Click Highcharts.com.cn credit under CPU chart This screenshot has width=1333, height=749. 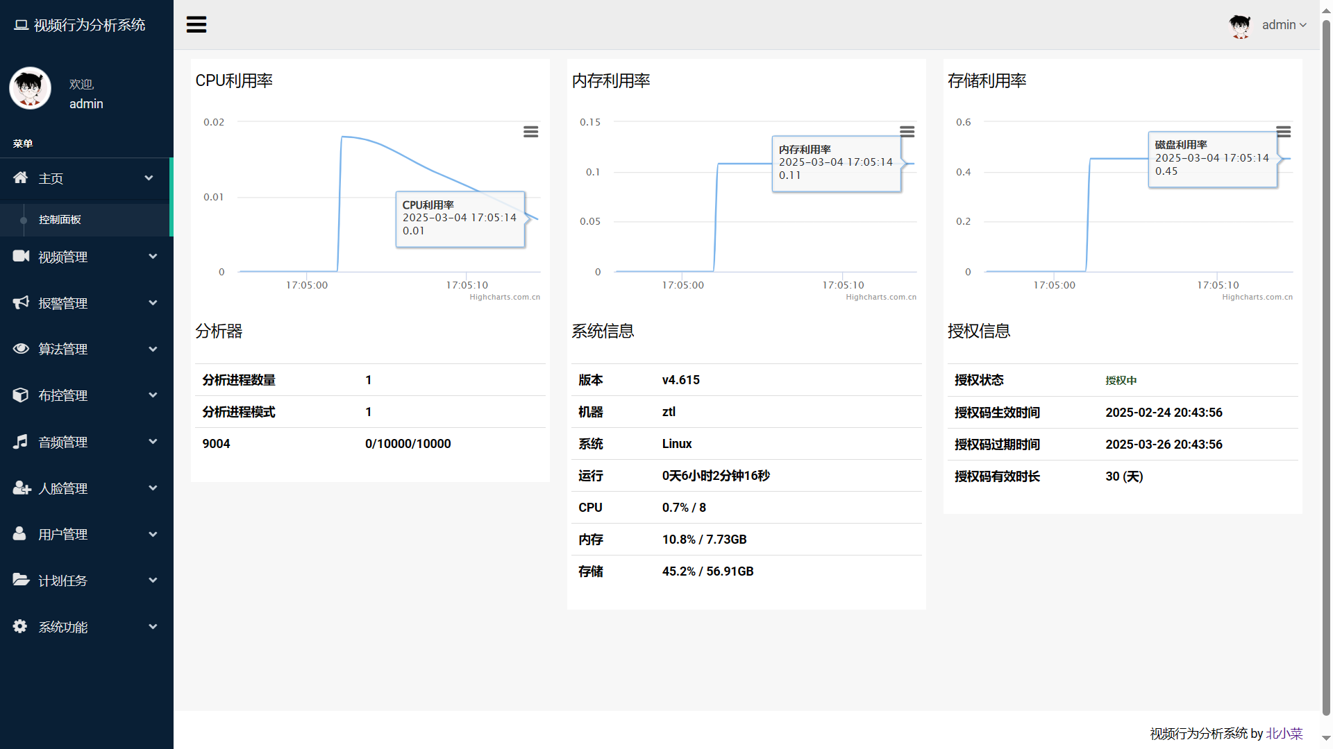[505, 298]
